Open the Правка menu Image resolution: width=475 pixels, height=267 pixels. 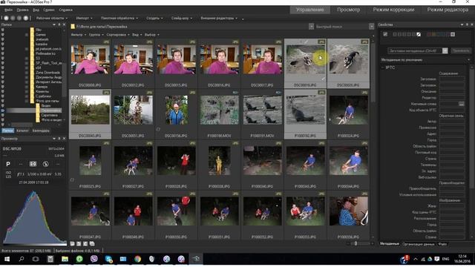22,10
